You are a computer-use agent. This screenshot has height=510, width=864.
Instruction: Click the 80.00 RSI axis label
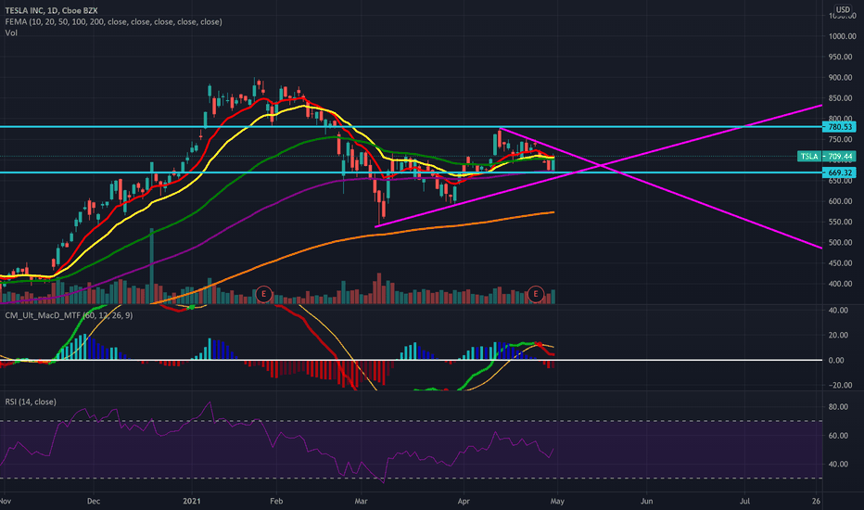pyautogui.click(x=838, y=407)
